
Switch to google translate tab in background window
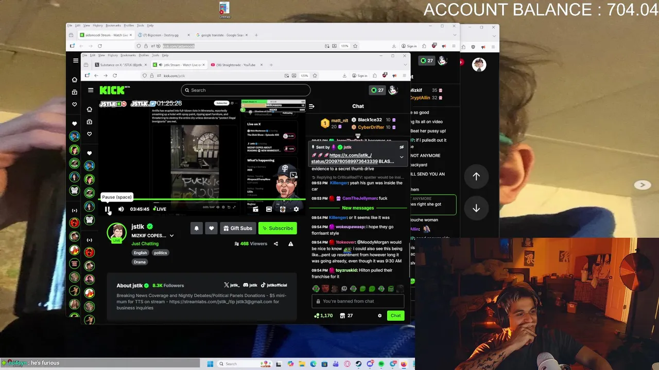(222, 35)
